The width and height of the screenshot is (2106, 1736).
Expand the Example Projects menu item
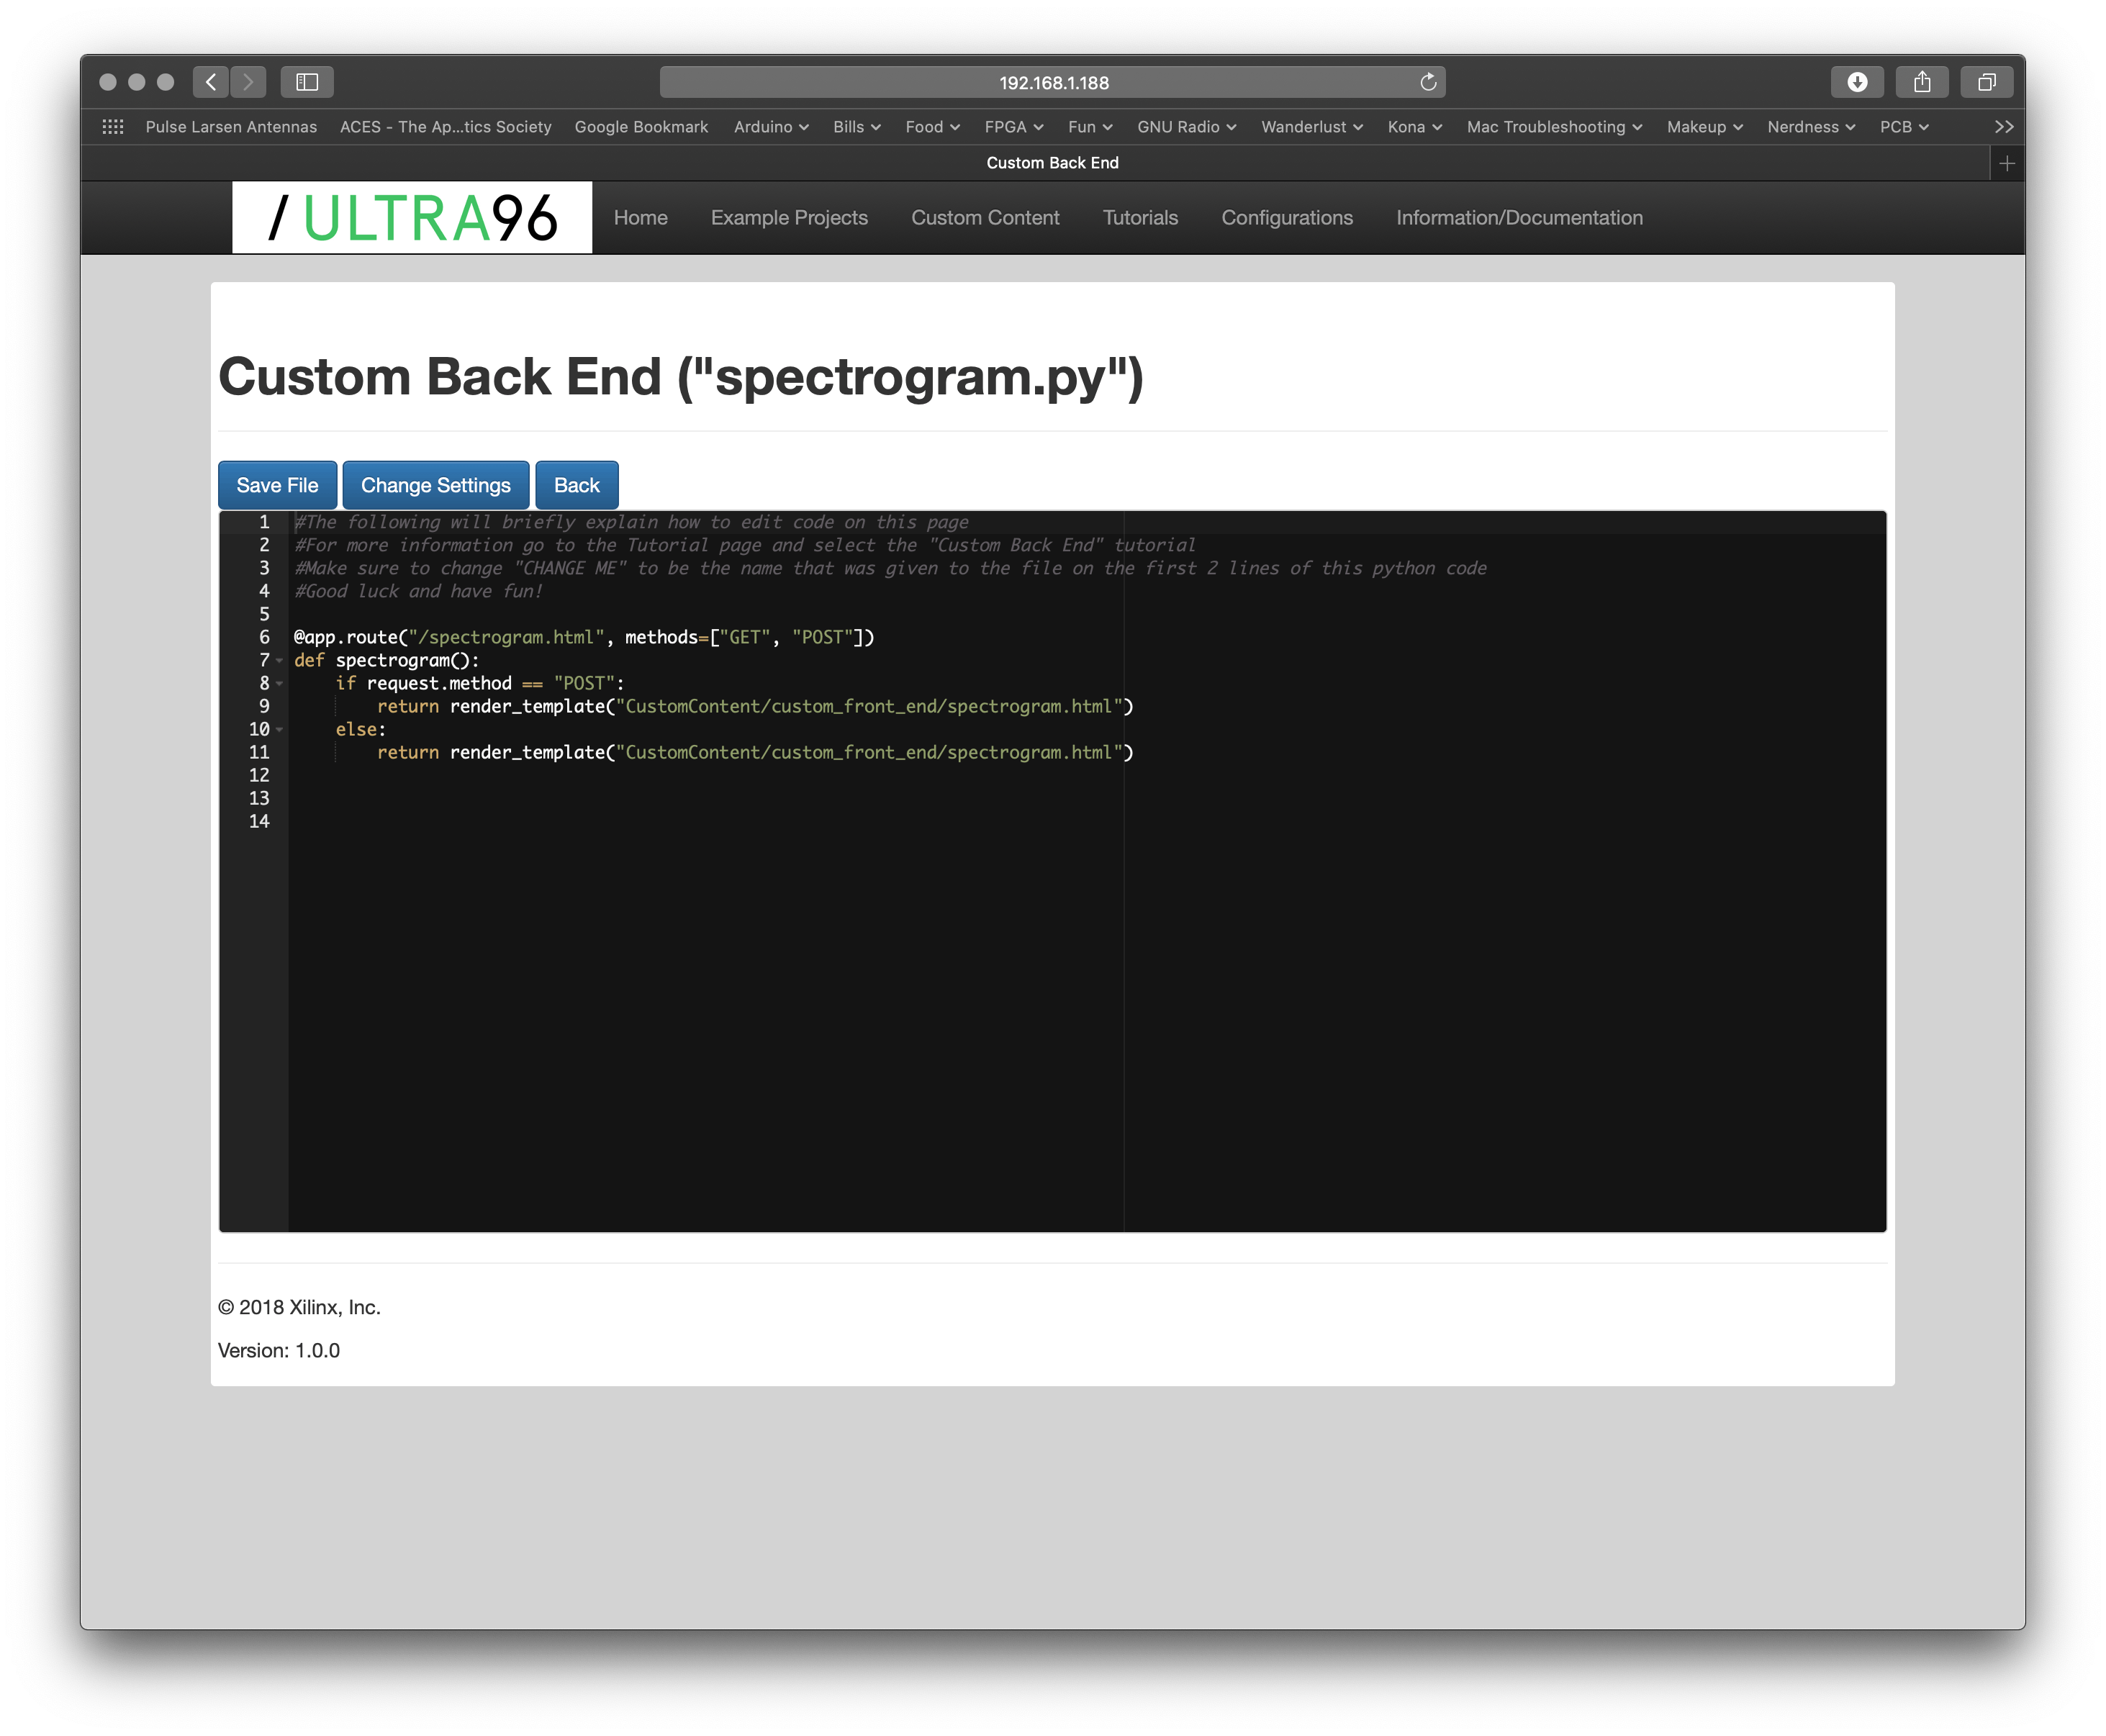[790, 217]
